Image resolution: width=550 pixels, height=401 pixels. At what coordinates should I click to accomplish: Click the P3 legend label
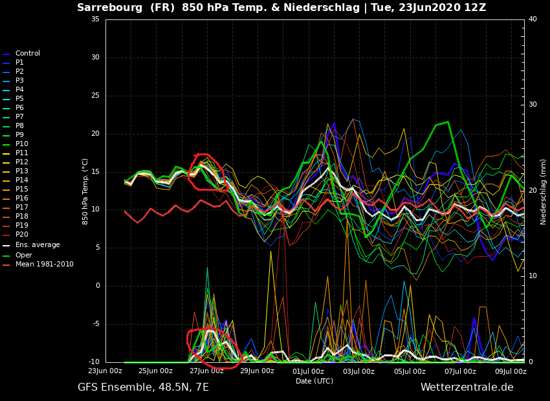[x=19, y=81]
